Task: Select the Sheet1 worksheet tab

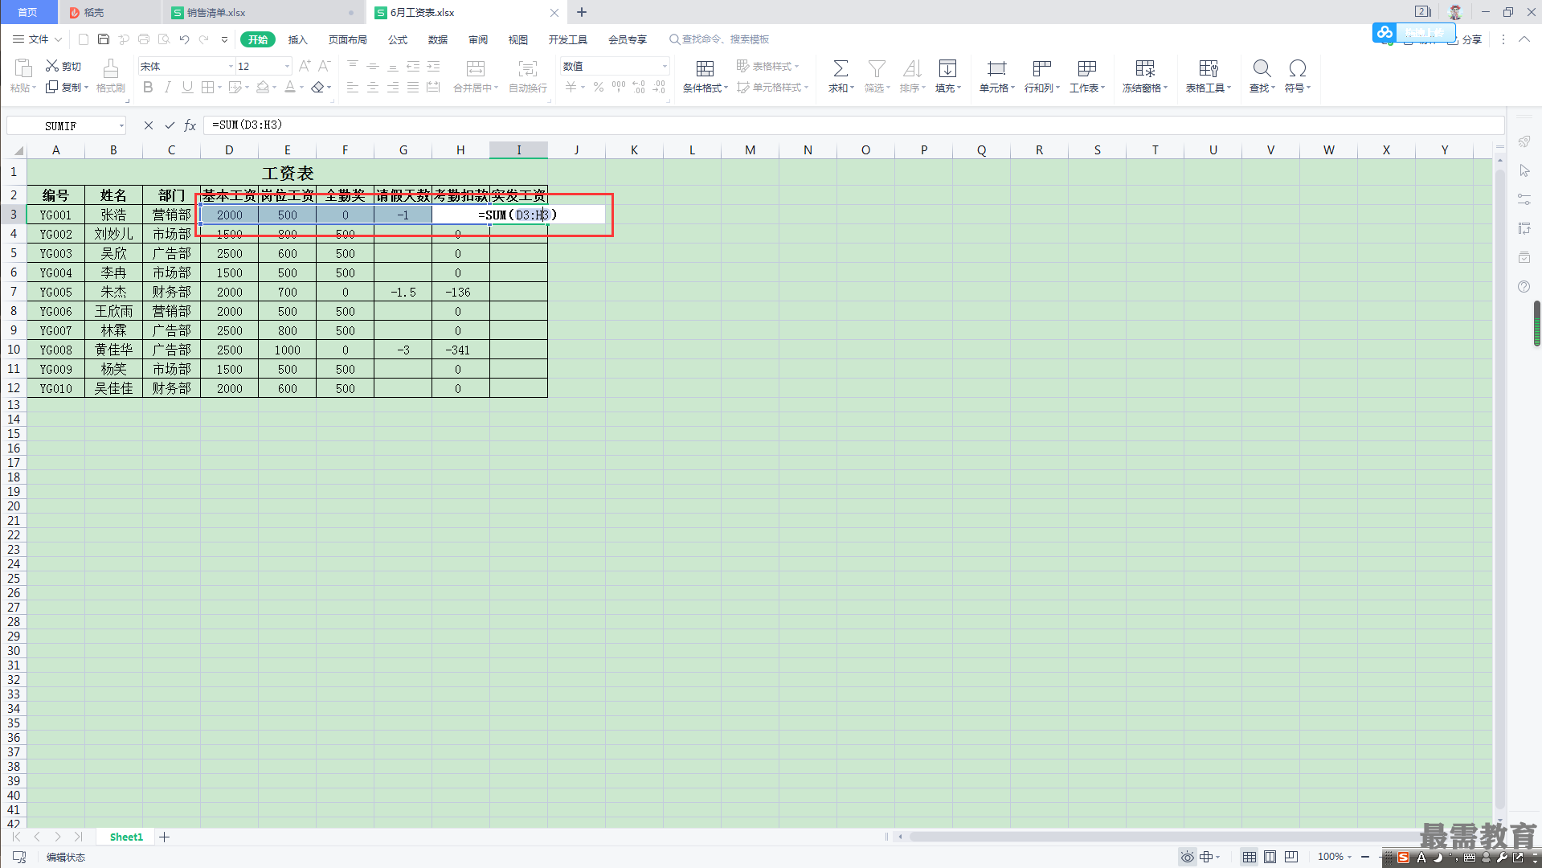Action: [126, 837]
